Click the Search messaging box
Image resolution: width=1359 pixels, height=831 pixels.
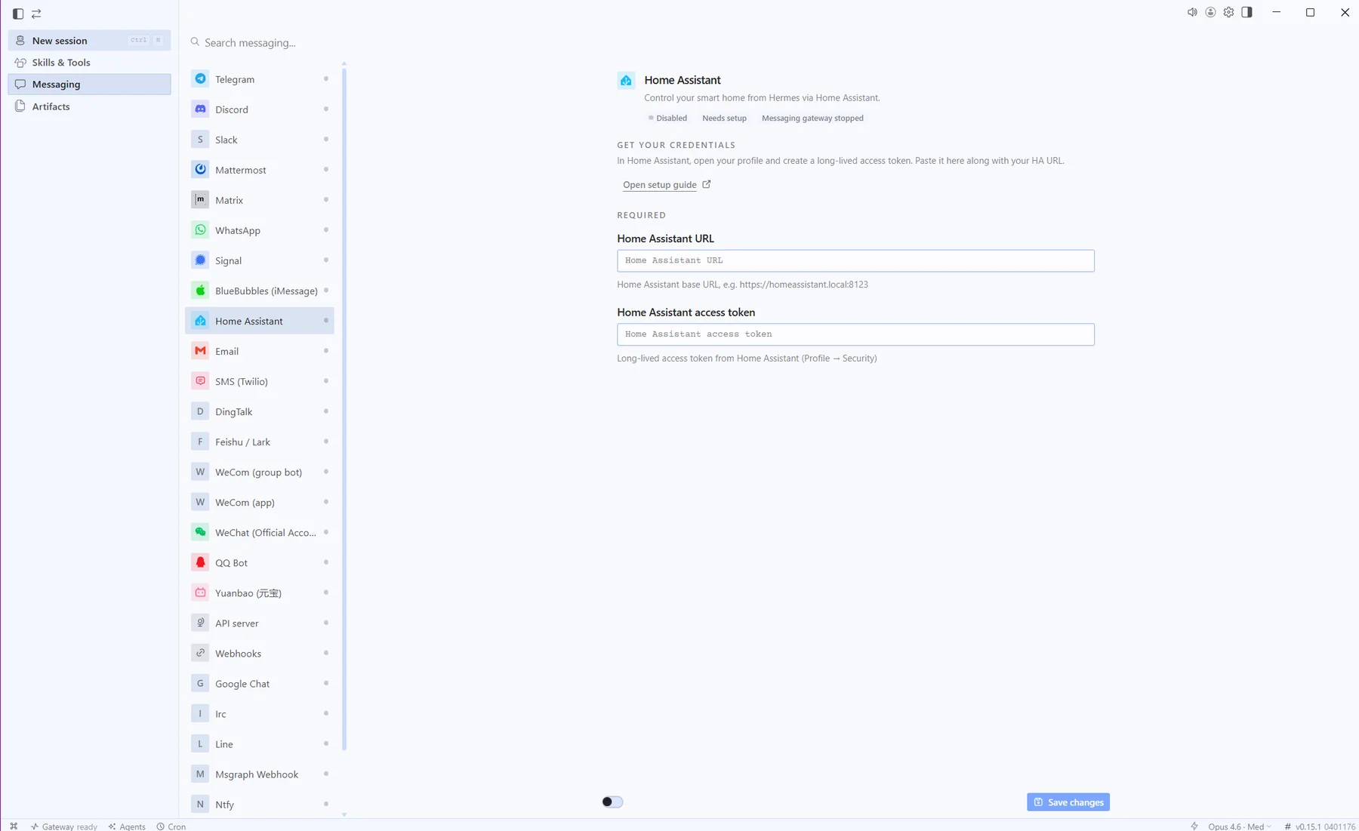[x=260, y=42]
